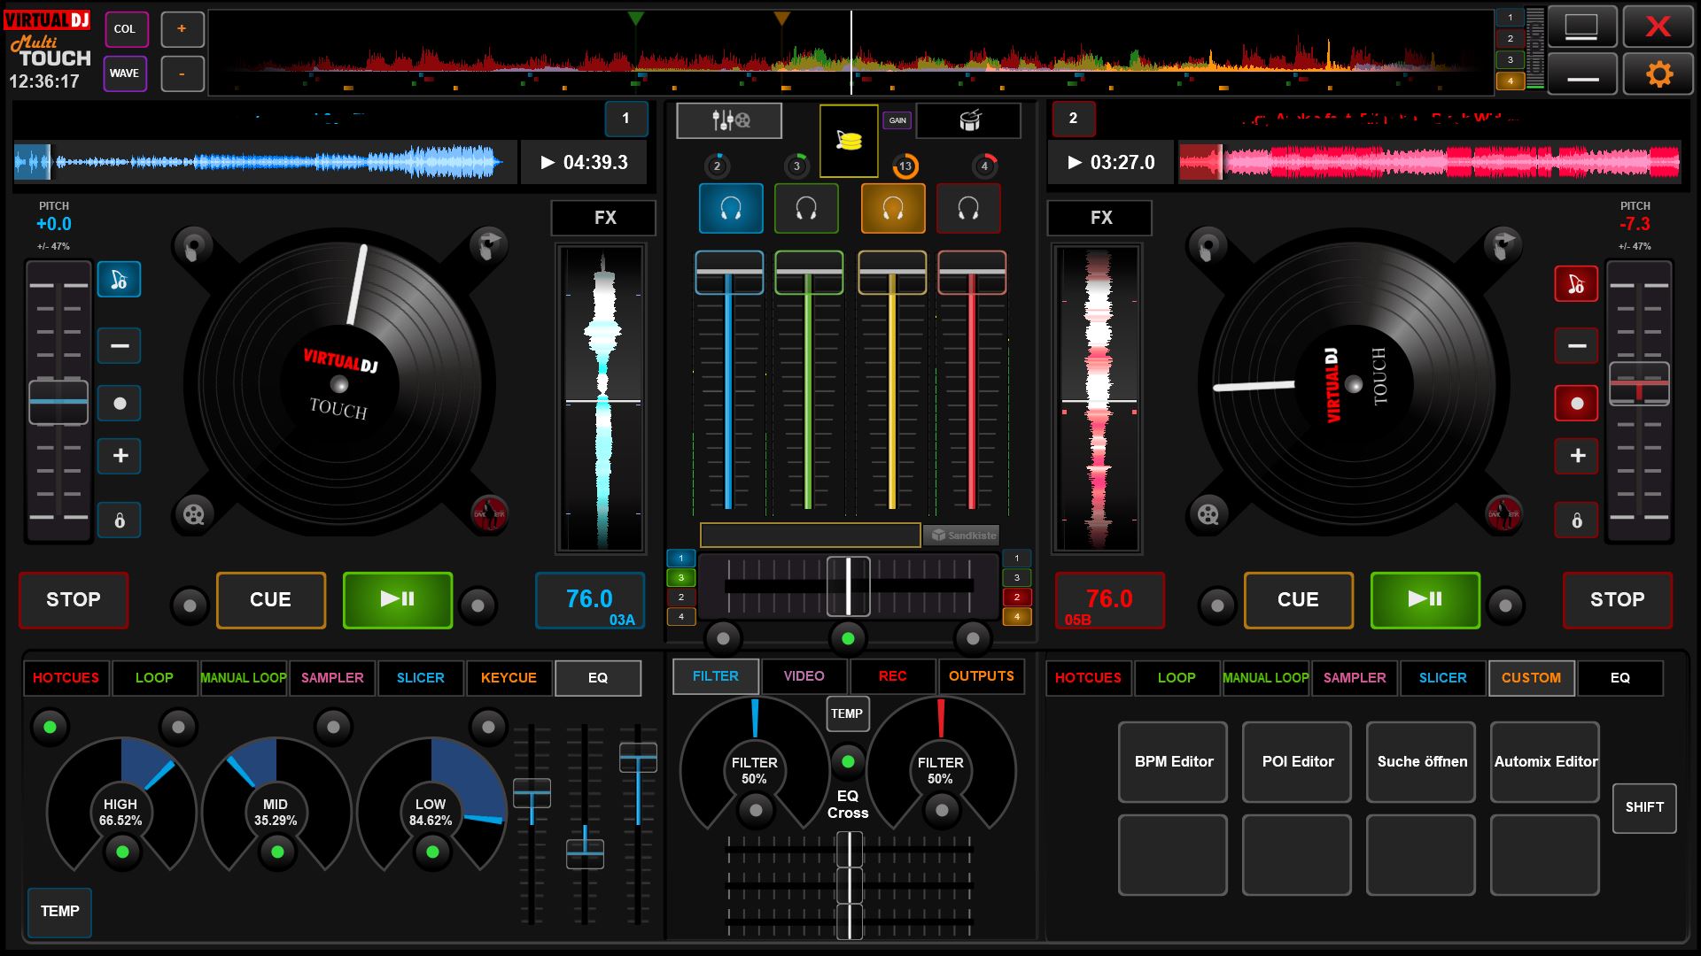Click Suche öffnen pad
This screenshot has width=1701, height=956.
click(x=1421, y=762)
